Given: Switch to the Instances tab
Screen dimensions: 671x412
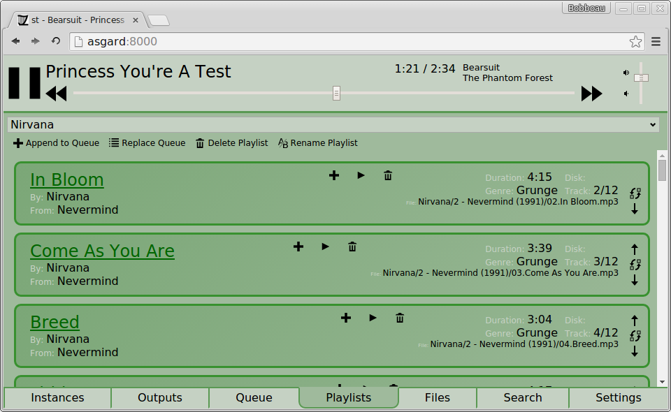Looking at the screenshot, I should tap(57, 398).
